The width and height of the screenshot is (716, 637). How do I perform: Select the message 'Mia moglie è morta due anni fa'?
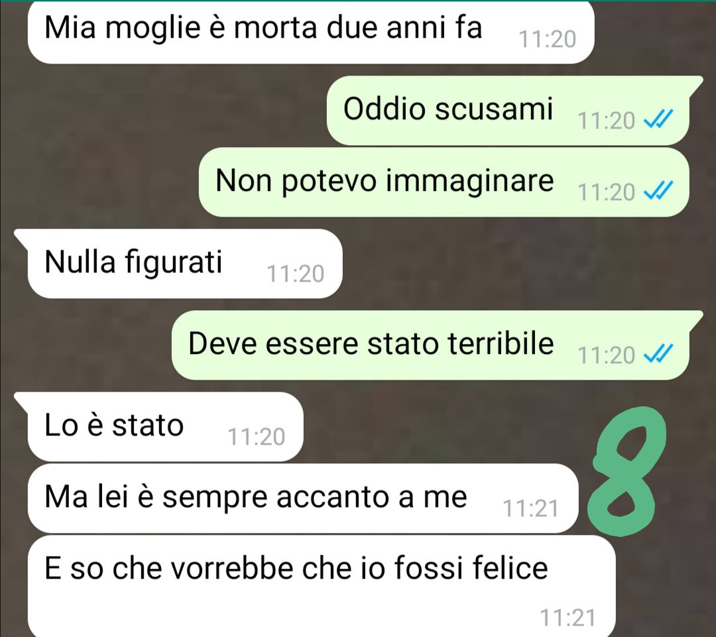[310, 32]
